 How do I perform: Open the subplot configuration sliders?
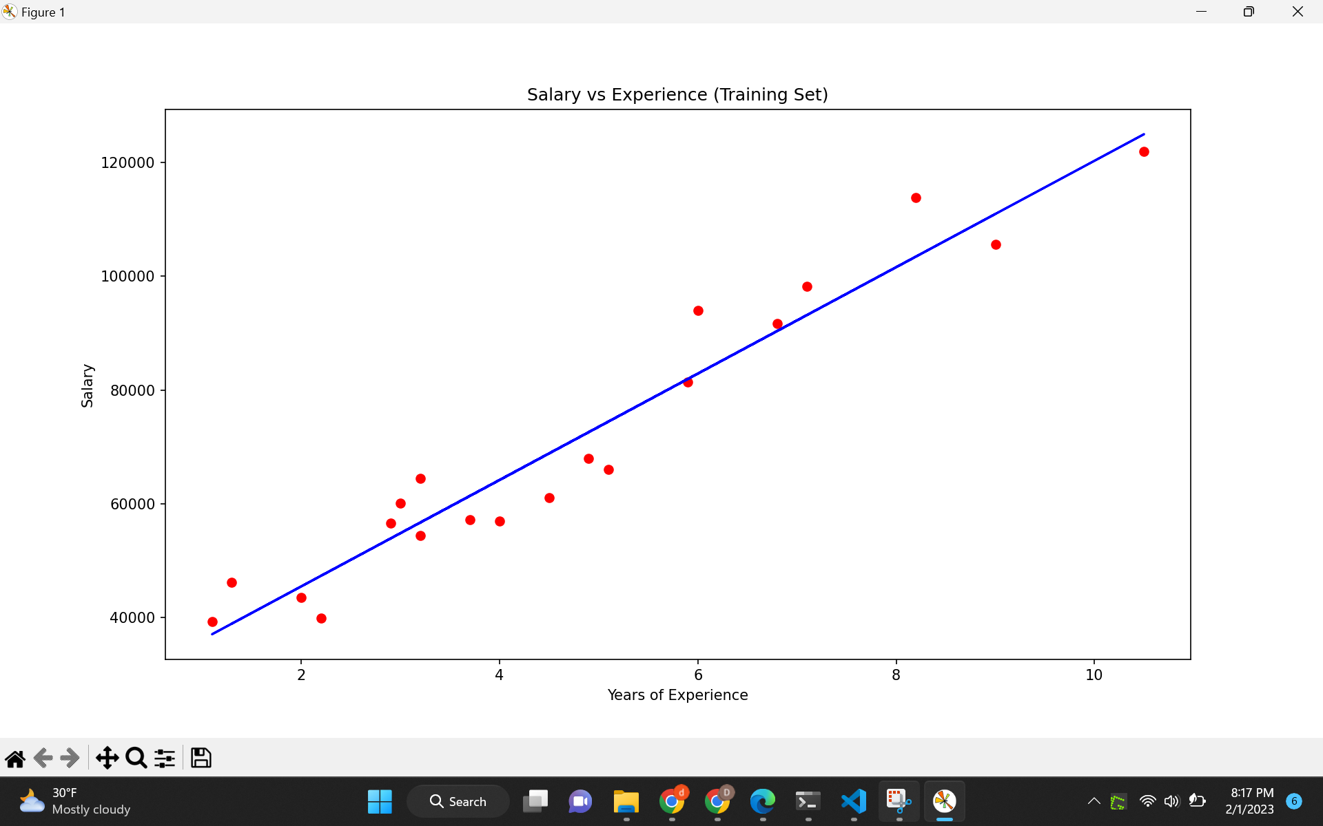(x=164, y=758)
